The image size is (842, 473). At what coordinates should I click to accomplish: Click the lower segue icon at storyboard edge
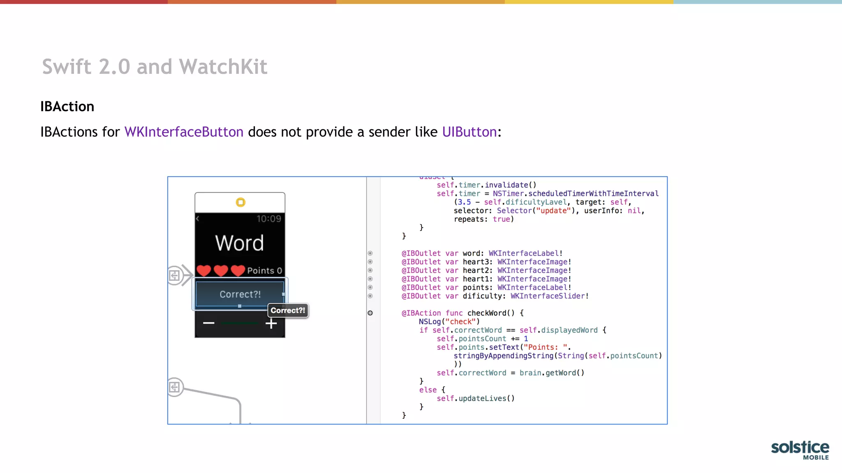click(x=175, y=387)
